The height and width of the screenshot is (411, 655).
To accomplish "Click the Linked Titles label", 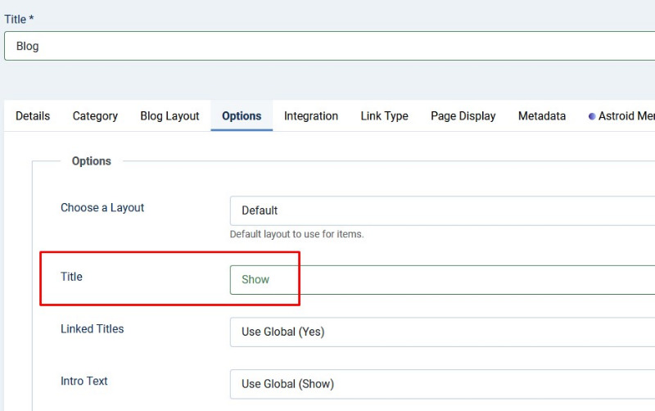I will (x=93, y=328).
